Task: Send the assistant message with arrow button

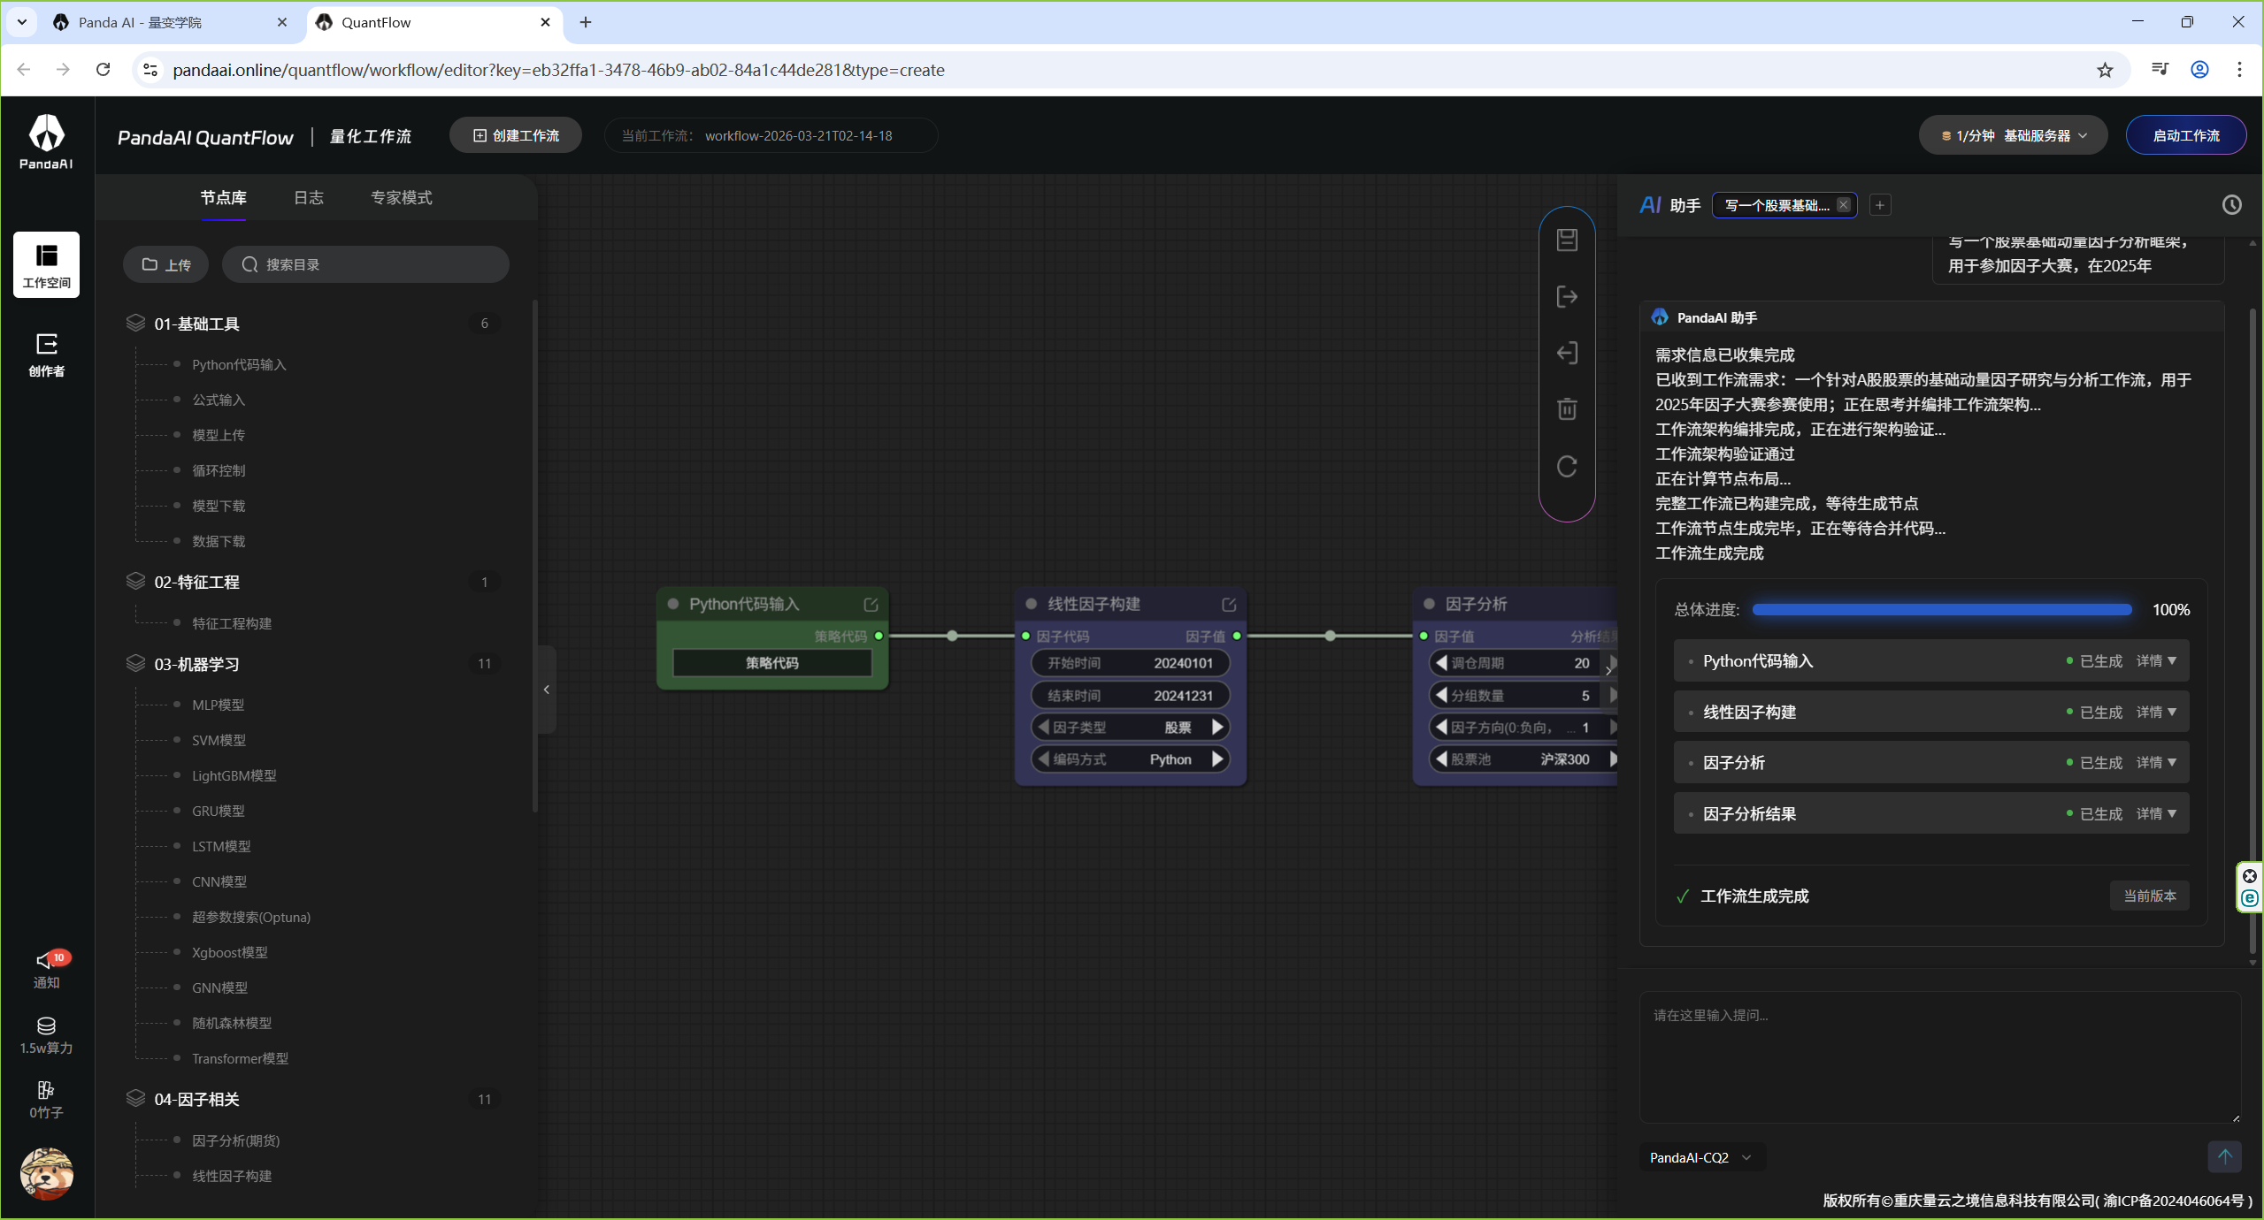Action: 2224,1156
